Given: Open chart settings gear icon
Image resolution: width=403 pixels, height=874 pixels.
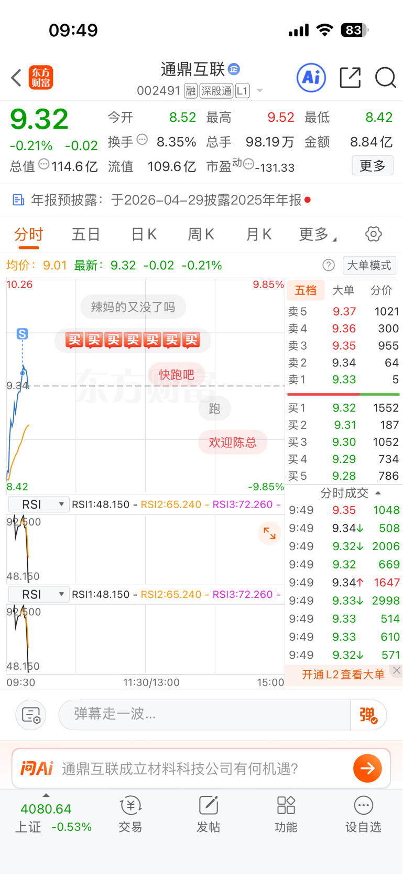Looking at the screenshot, I should [374, 234].
